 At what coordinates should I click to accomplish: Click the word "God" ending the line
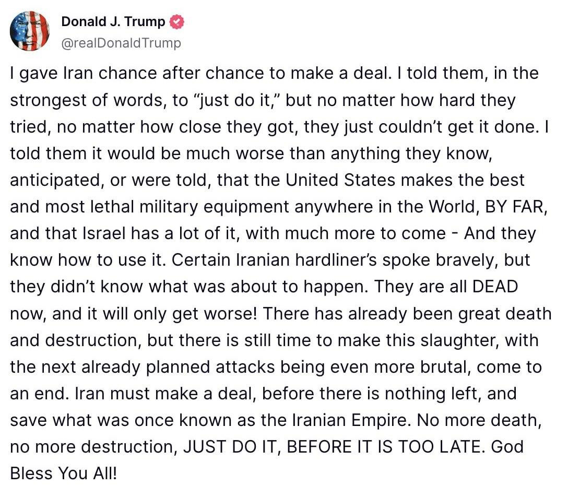pos(507,447)
